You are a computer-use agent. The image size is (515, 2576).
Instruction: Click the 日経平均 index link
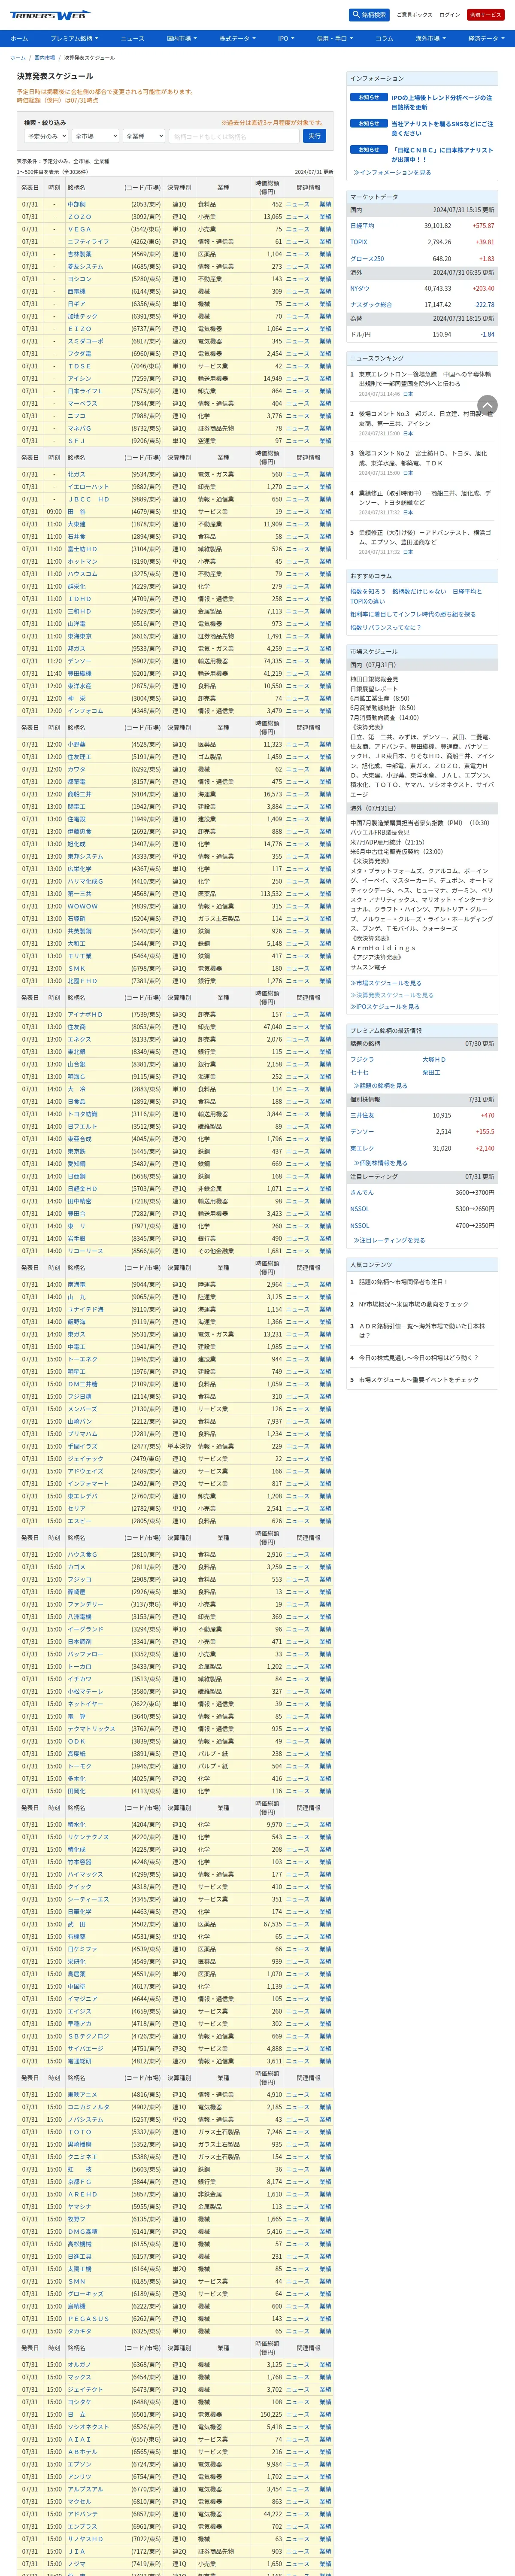(x=362, y=226)
